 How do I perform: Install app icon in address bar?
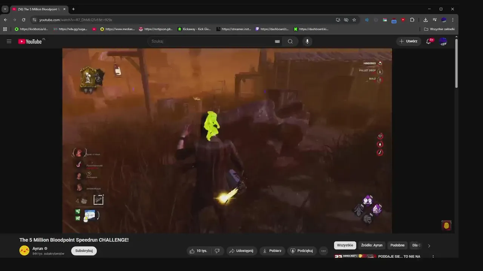[338, 20]
